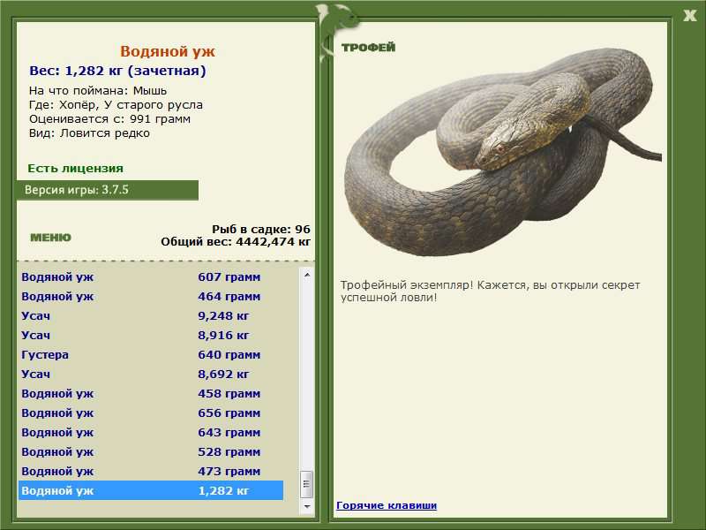
Task: Open the Горячие клавиши link
Action: click(x=387, y=505)
